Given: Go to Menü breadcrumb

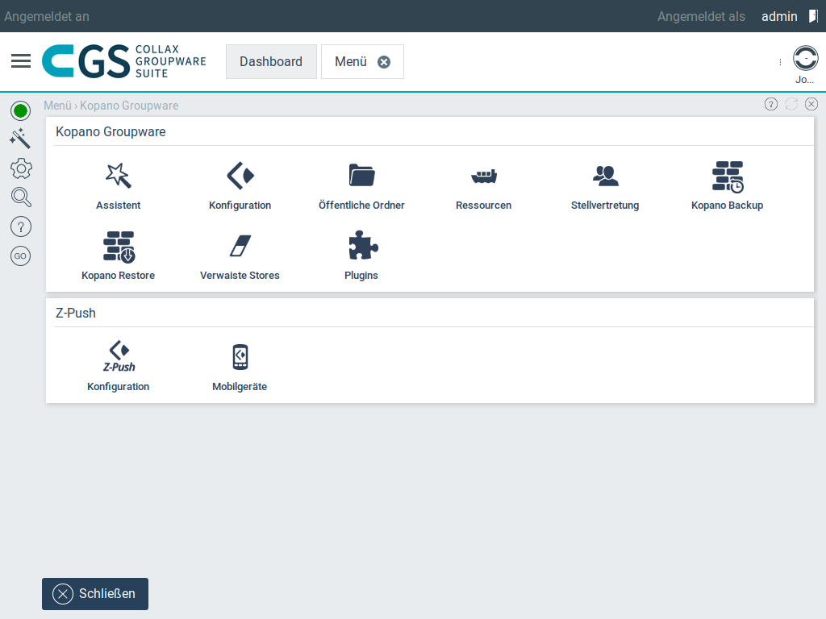Looking at the screenshot, I should point(57,106).
